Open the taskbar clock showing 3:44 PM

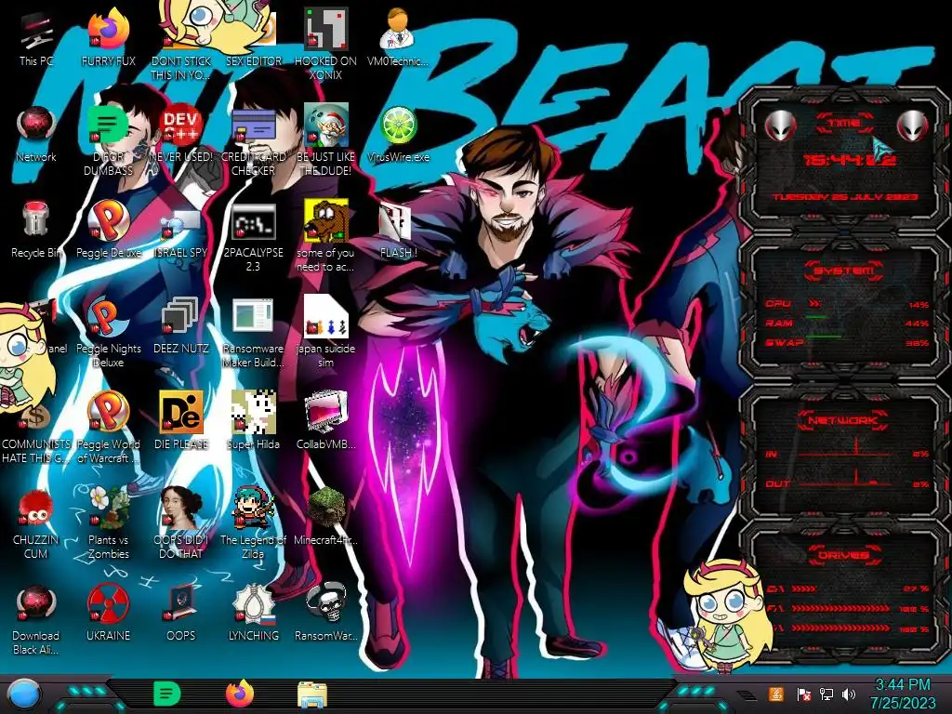click(x=903, y=694)
